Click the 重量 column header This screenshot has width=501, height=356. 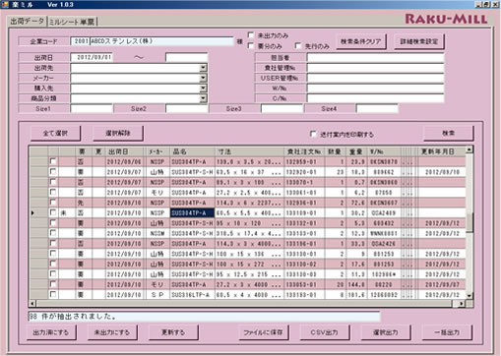(356, 151)
